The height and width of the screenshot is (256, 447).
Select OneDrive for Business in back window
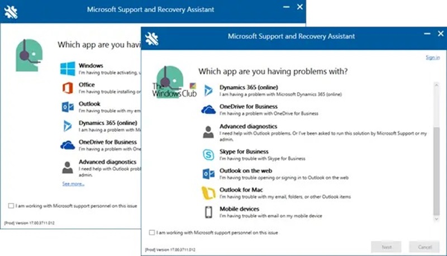pyautogui.click(x=101, y=145)
